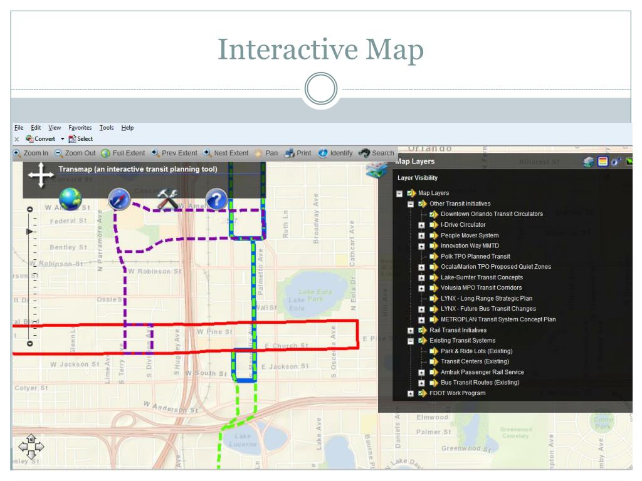642x481 pixels.
Task: Open the Convert dropdown arrow
Action: point(62,139)
